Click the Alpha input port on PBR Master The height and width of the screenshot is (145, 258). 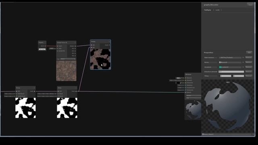pos(186,92)
